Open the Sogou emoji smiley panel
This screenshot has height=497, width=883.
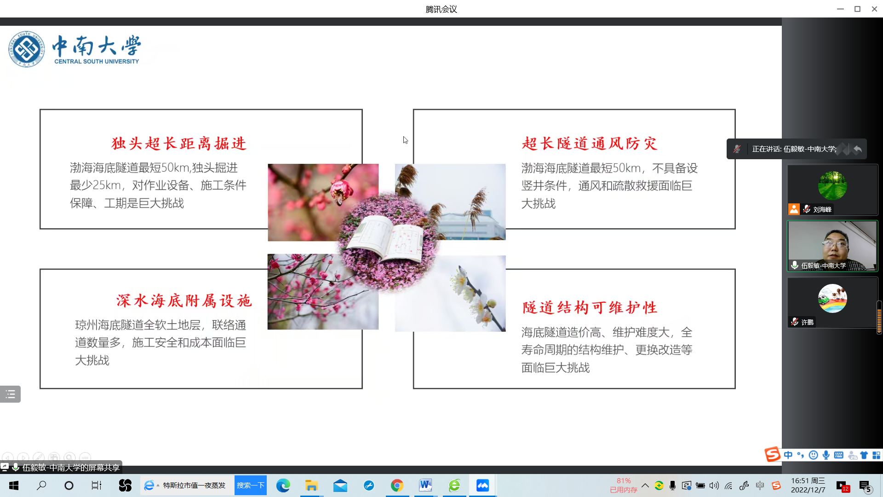click(x=813, y=455)
